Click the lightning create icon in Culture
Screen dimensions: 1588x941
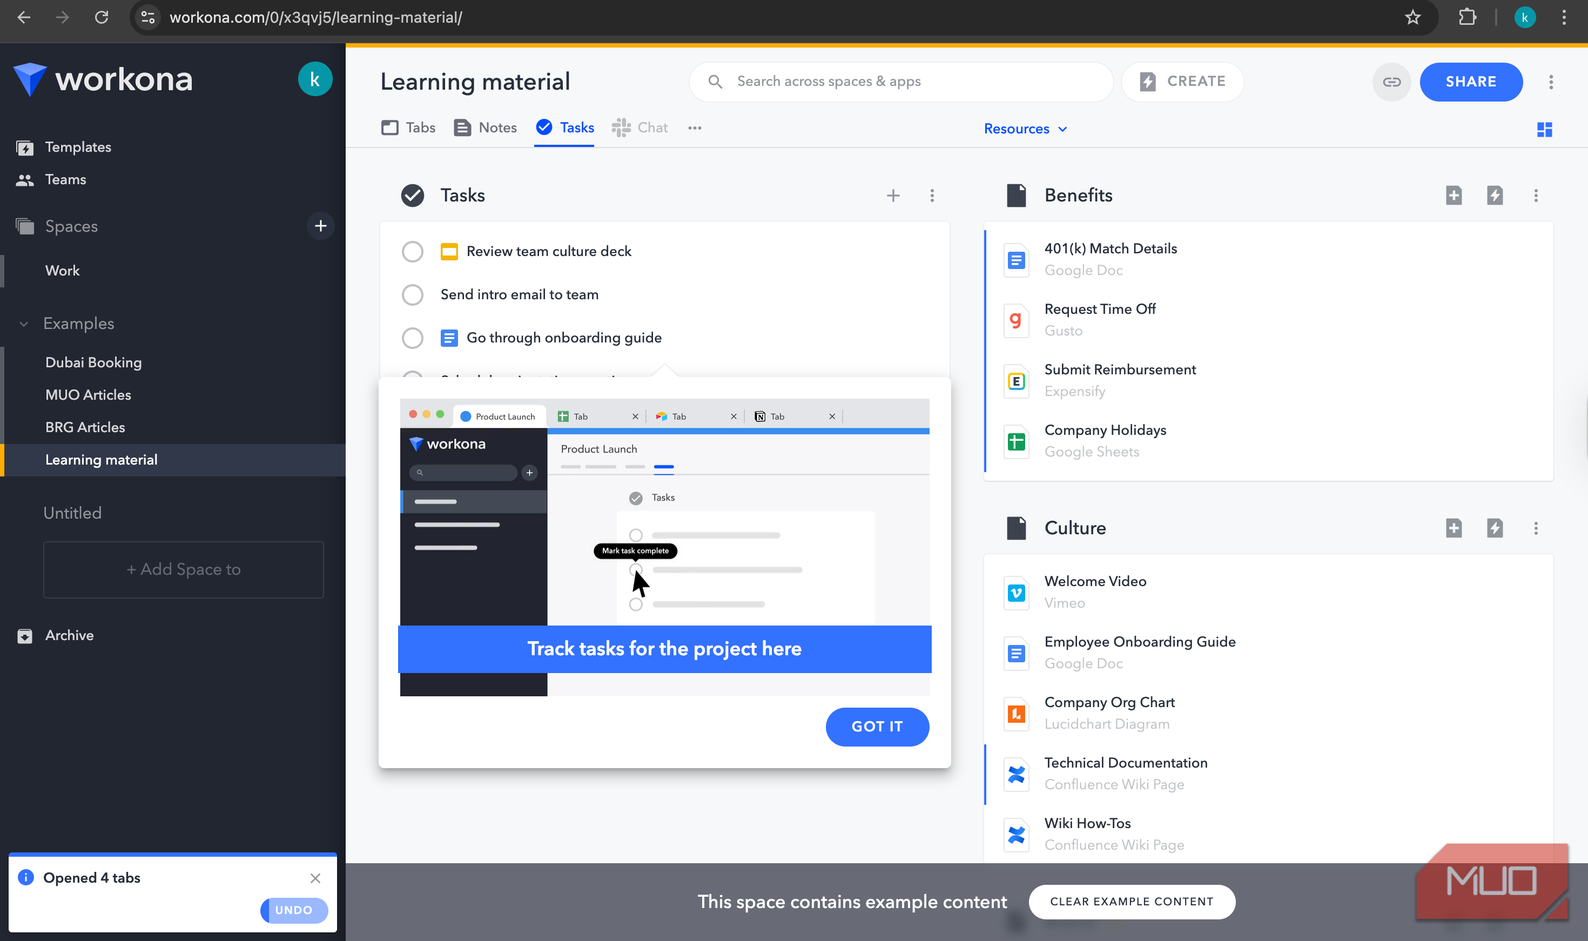1495,528
